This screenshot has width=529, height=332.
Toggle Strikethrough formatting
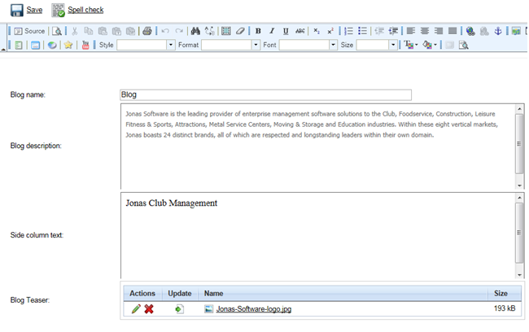pos(300,31)
